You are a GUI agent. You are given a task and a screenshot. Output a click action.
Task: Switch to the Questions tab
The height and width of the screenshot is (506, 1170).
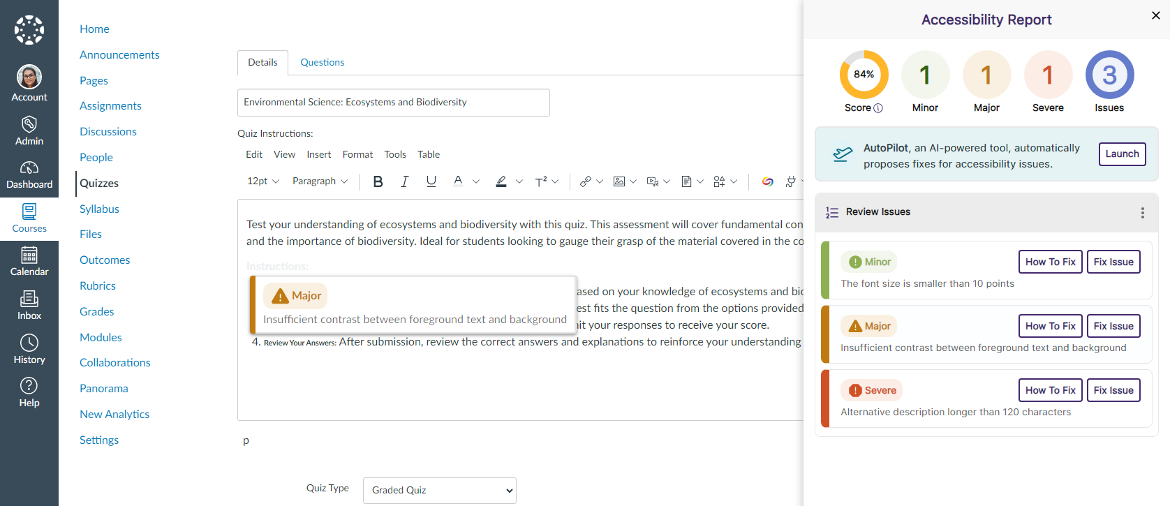coord(322,62)
